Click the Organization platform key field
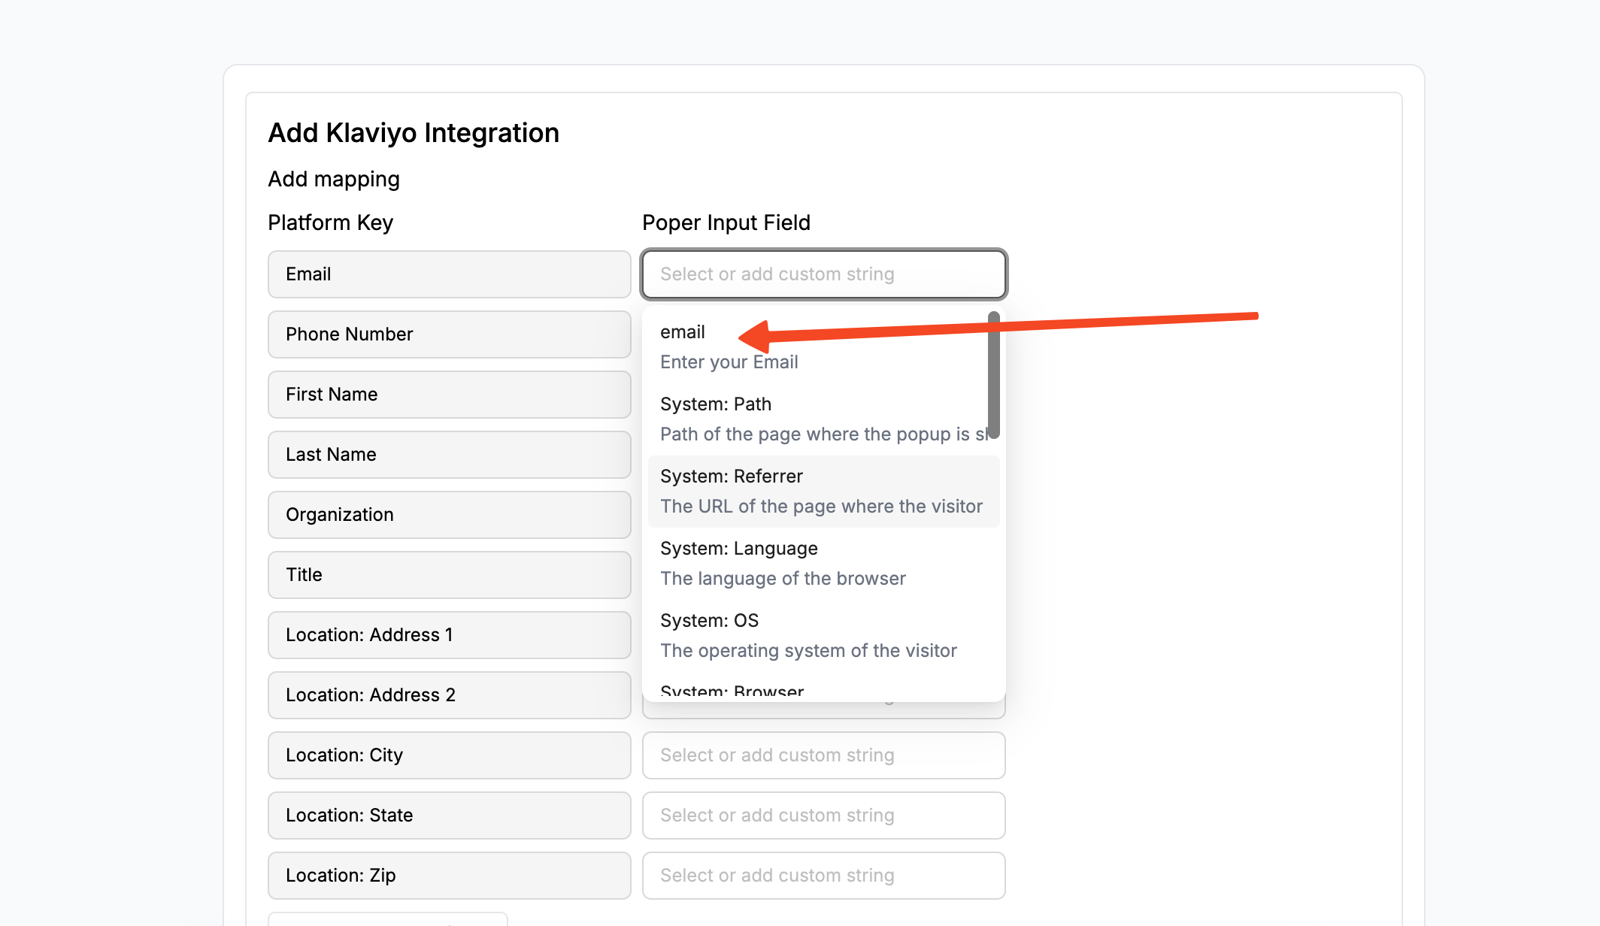 tap(450, 515)
